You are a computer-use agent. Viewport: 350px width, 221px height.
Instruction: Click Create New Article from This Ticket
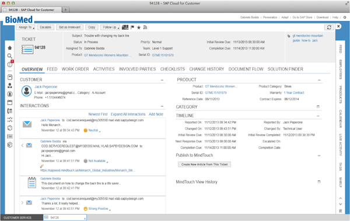tap(205, 164)
